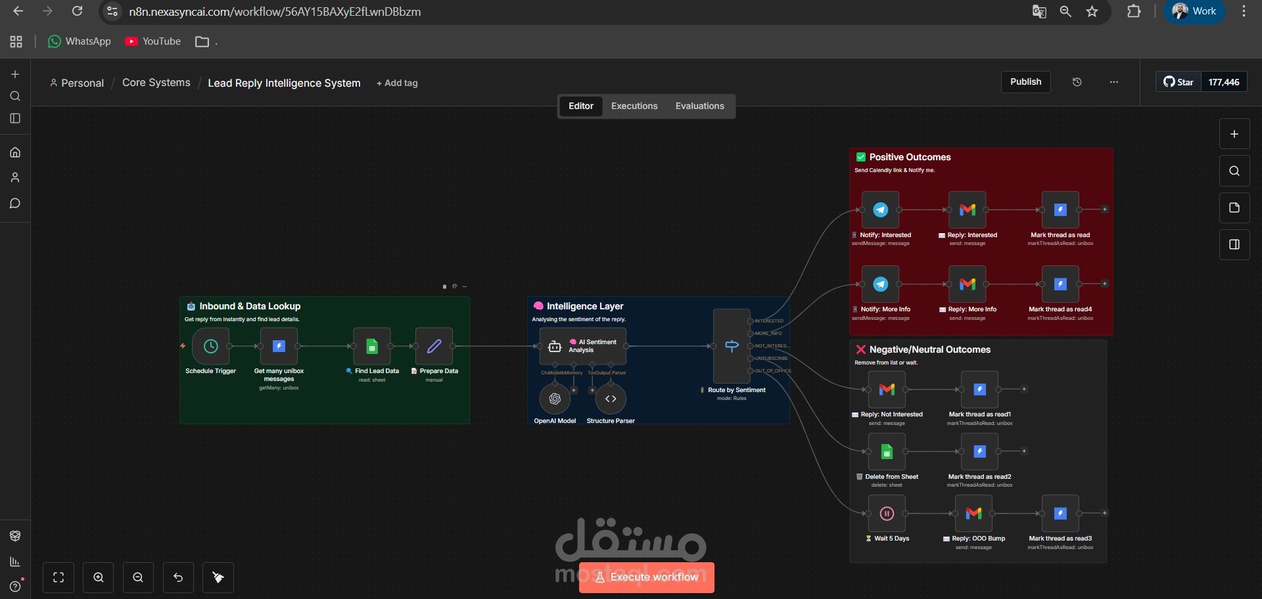
Task: Open the Reply: More Info Gmail node
Action: 967,284
